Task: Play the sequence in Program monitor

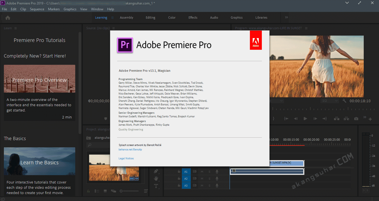Action: (305, 119)
